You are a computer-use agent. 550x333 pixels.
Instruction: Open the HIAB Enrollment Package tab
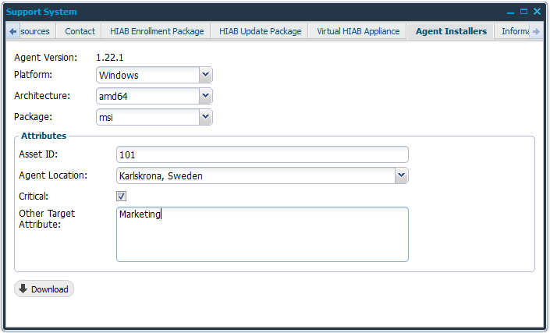(x=157, y=31)
